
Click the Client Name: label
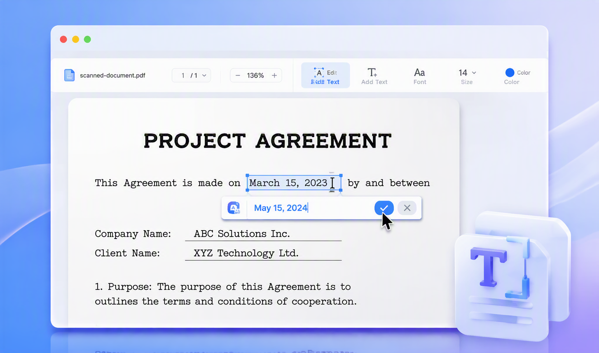point(127,253)
